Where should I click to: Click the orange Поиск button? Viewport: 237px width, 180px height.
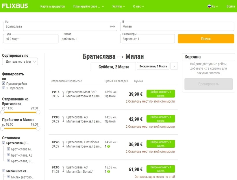pos(206,39)
